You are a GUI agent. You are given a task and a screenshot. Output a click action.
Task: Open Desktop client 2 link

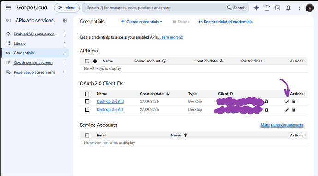(x=110, y=102)
